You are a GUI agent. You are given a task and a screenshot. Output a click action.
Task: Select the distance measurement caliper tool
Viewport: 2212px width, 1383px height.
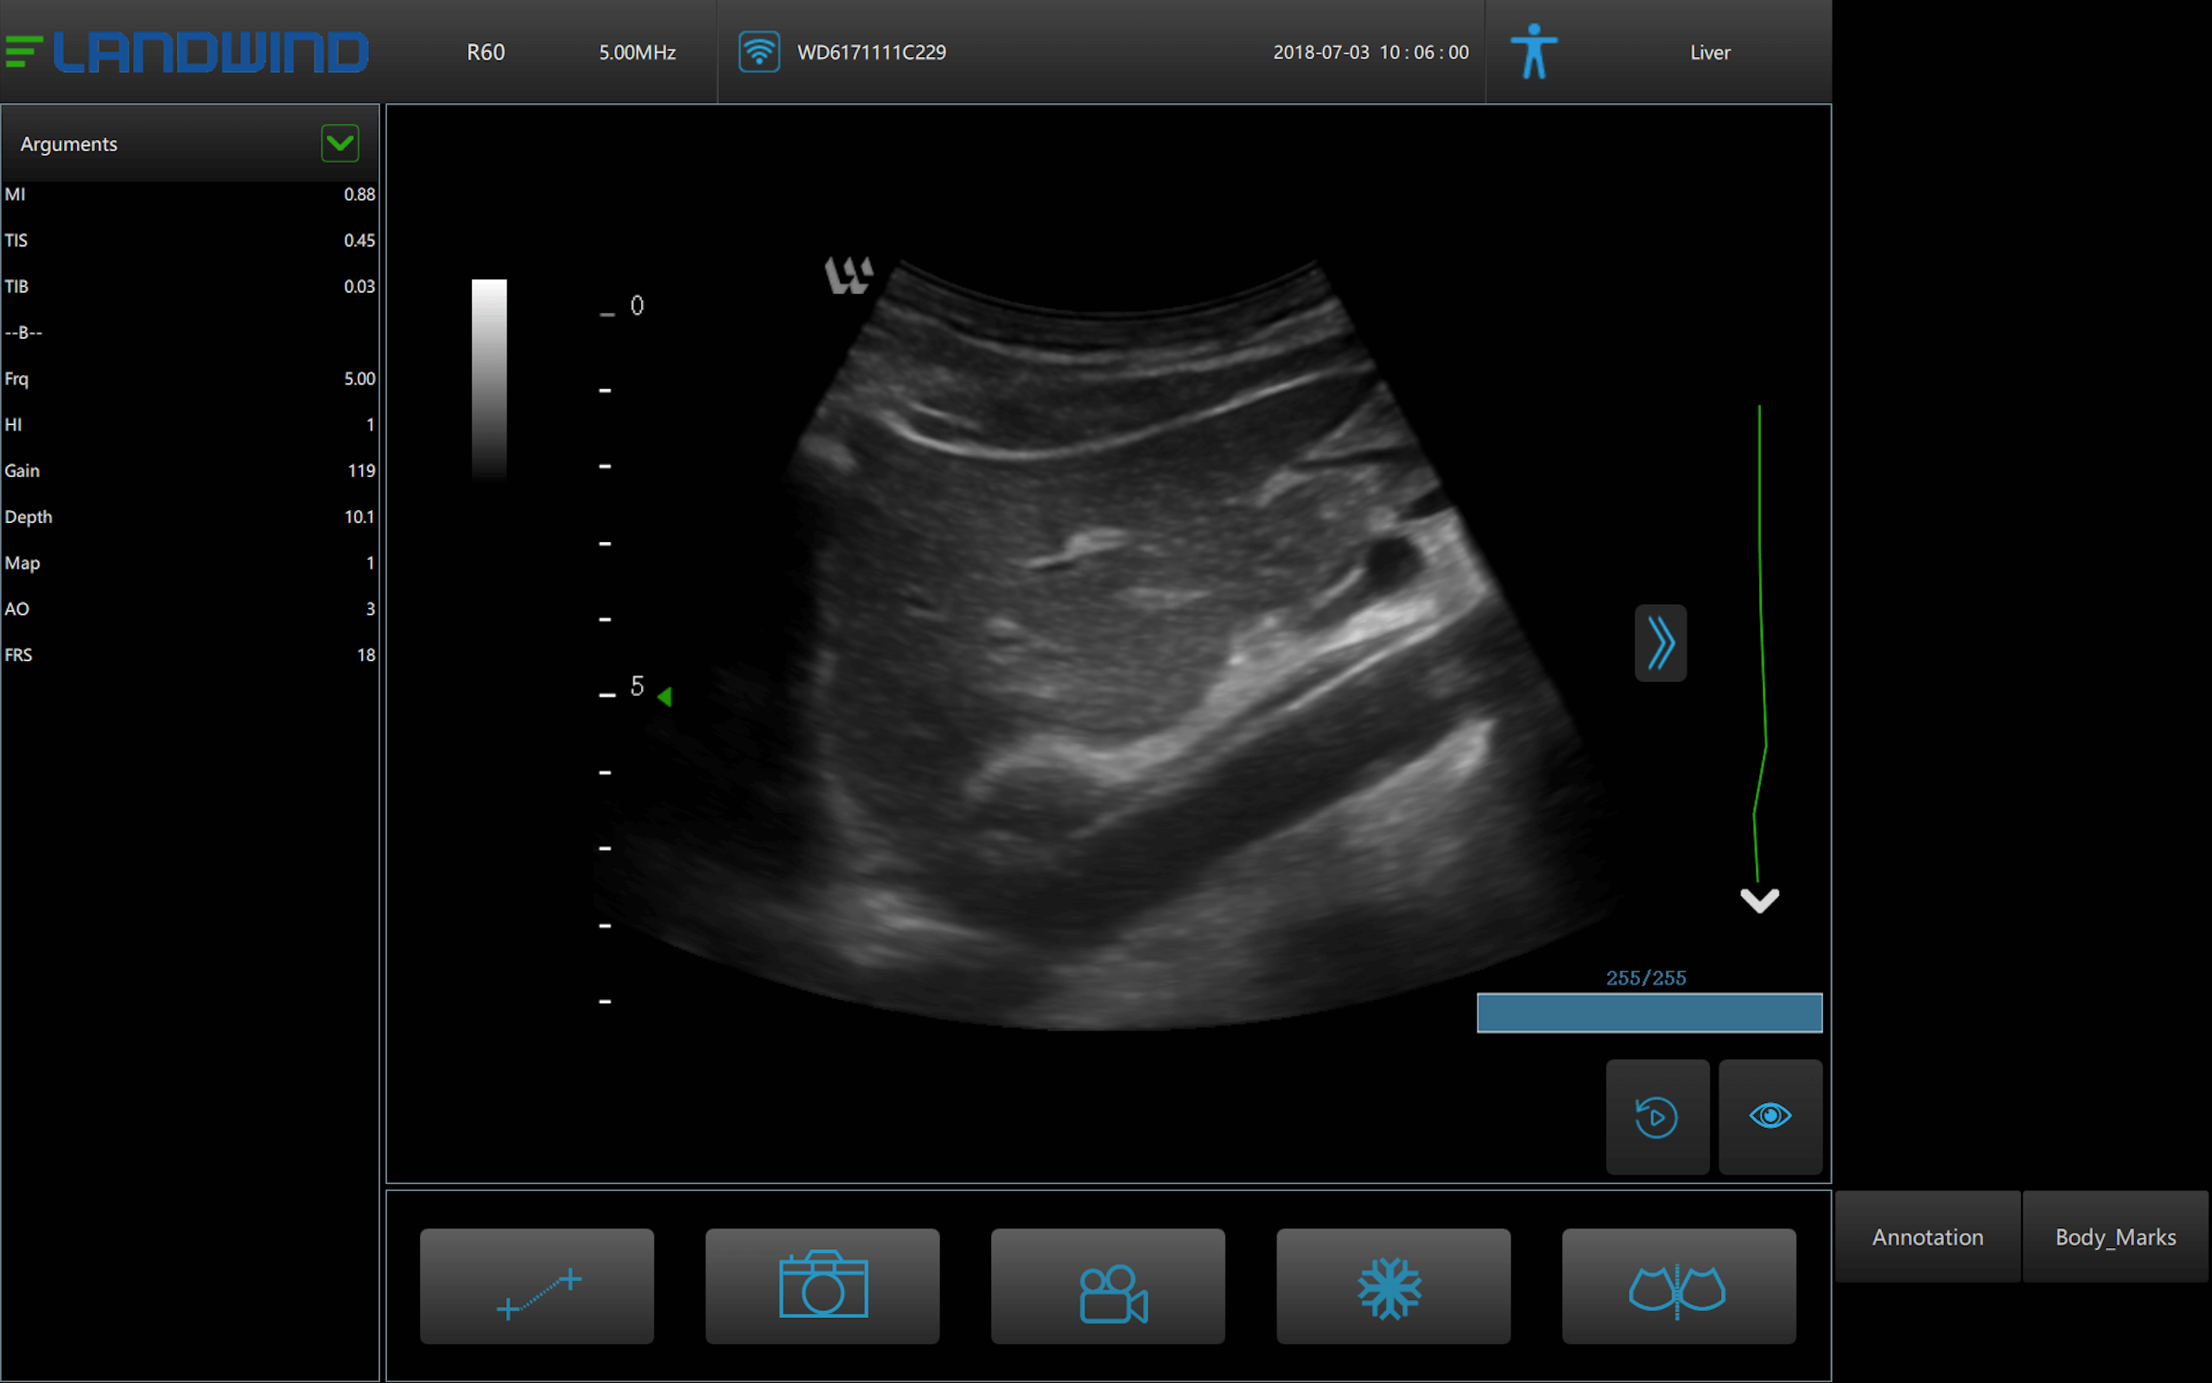[x=537, y=1285]
